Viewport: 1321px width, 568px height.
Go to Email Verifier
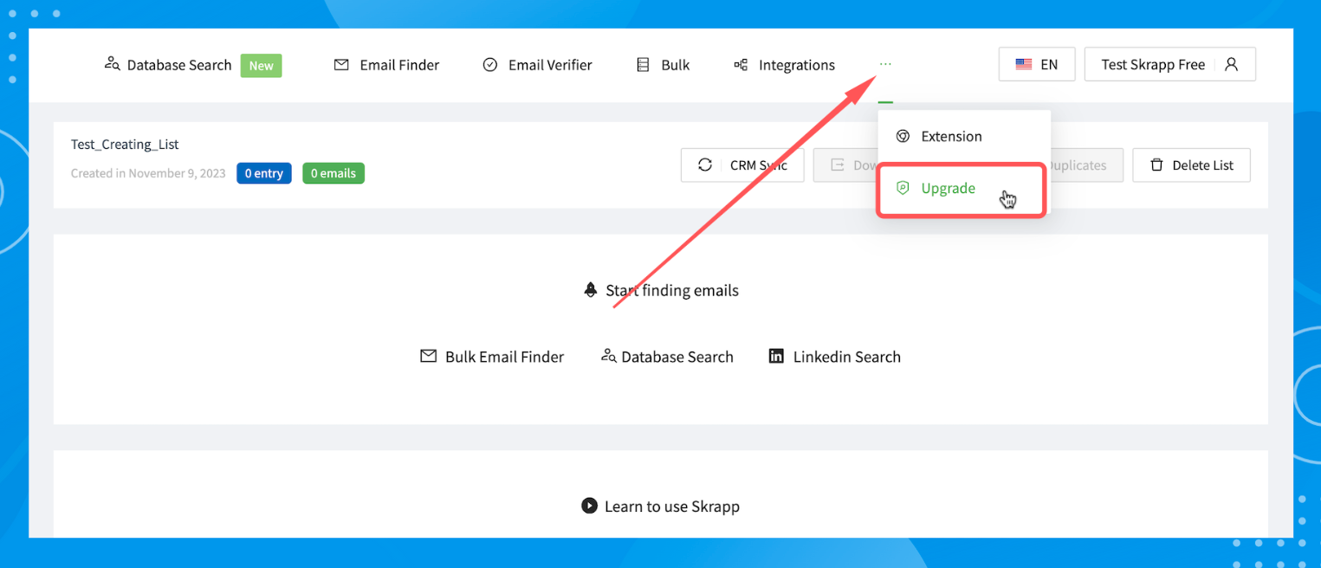click(x=537, y=65)
